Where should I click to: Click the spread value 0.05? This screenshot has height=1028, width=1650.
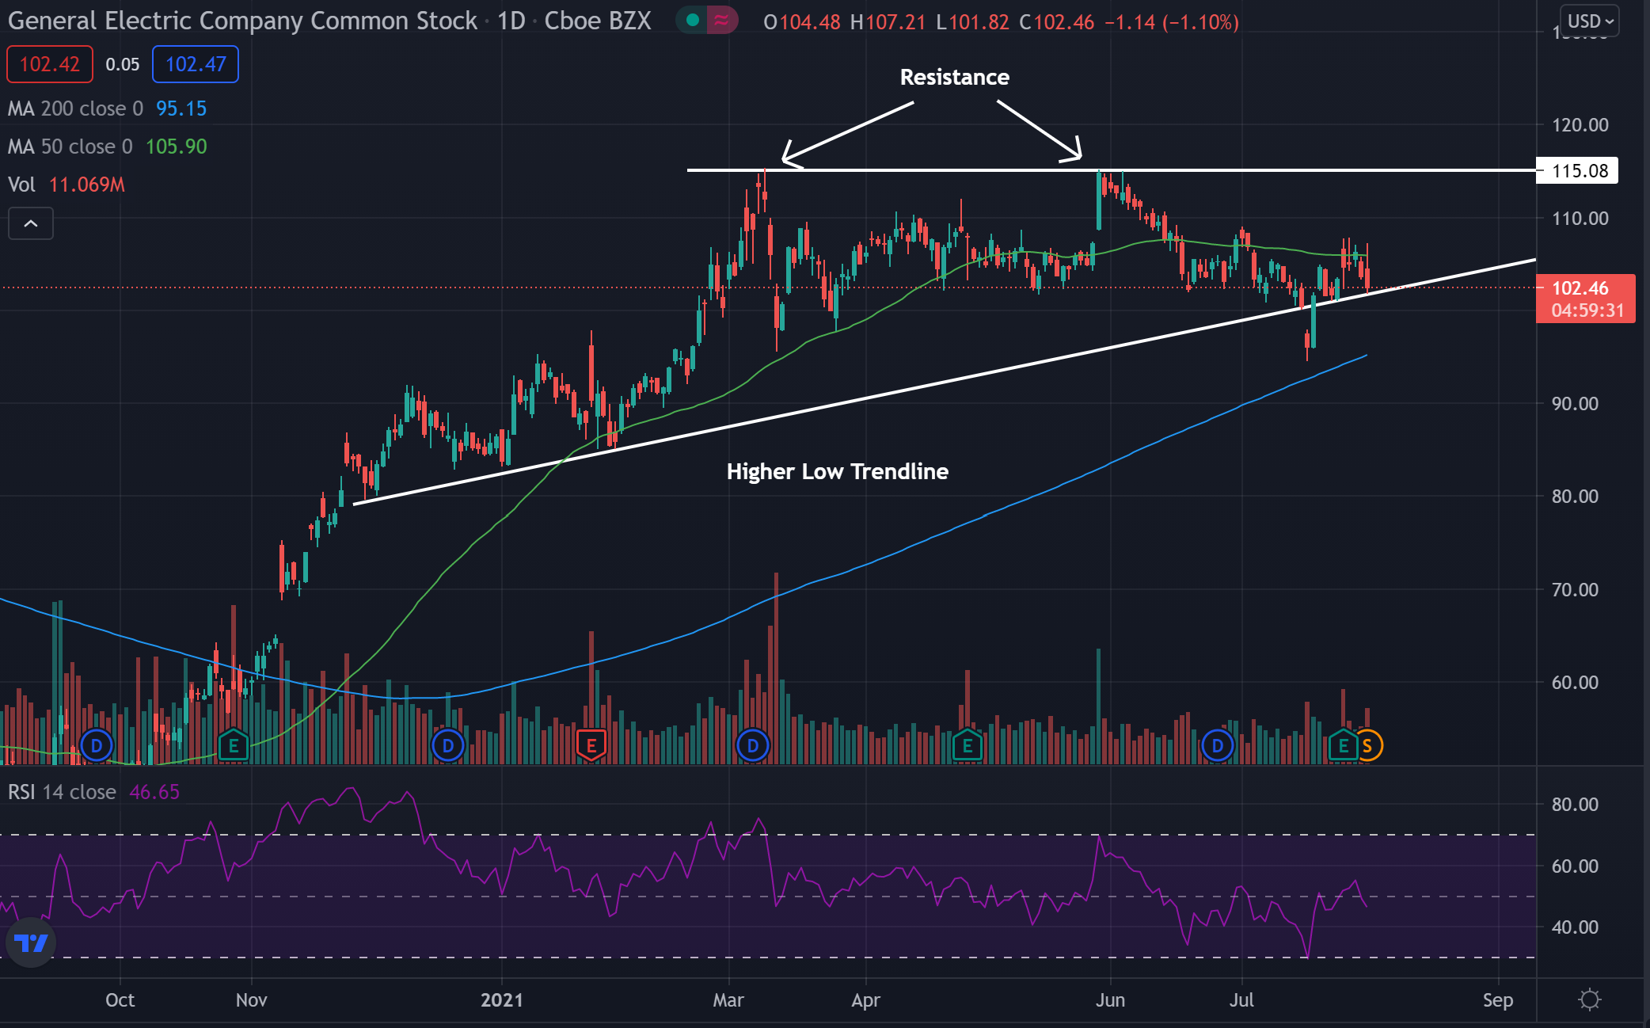click(123, 64)
